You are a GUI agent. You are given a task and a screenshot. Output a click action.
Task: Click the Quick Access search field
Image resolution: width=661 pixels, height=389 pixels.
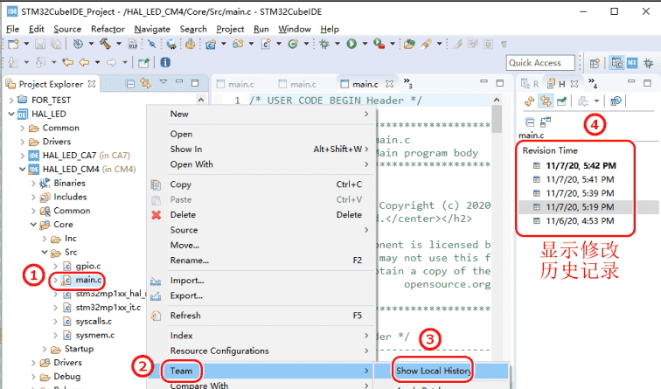542,63
